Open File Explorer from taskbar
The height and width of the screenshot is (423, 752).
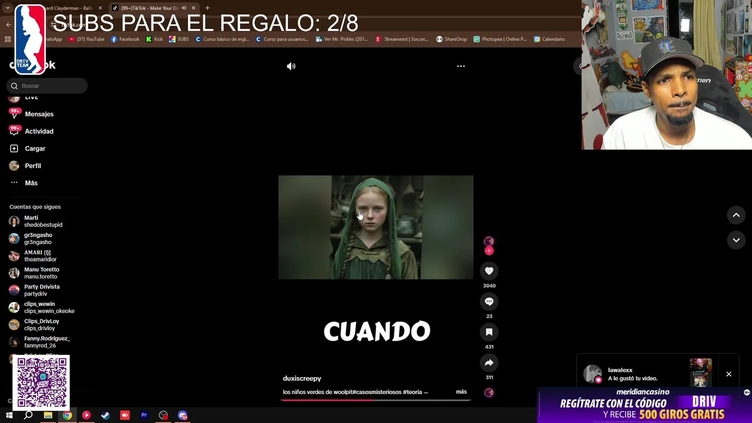point(48,415)
